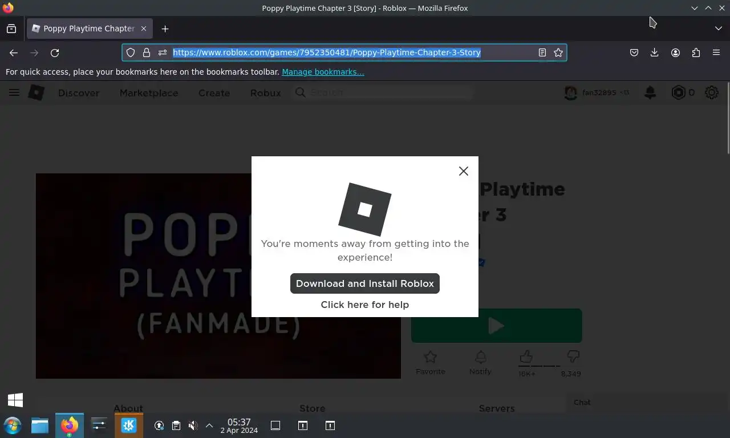This screenshot has height=438, width=730.
Task: Open the volume muted tray icon
Action: [x=193, y=425]
